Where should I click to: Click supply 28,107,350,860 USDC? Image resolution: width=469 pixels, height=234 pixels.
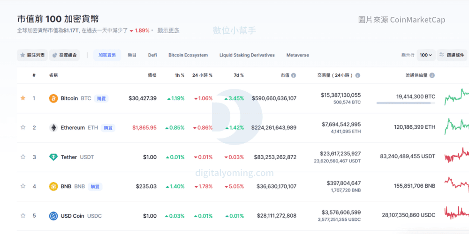[408, 215]
